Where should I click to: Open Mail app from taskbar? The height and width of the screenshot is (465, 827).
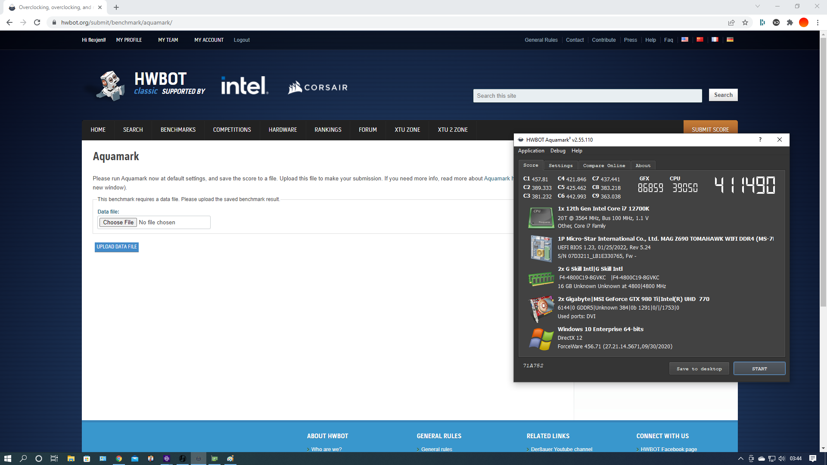point(135,459)
